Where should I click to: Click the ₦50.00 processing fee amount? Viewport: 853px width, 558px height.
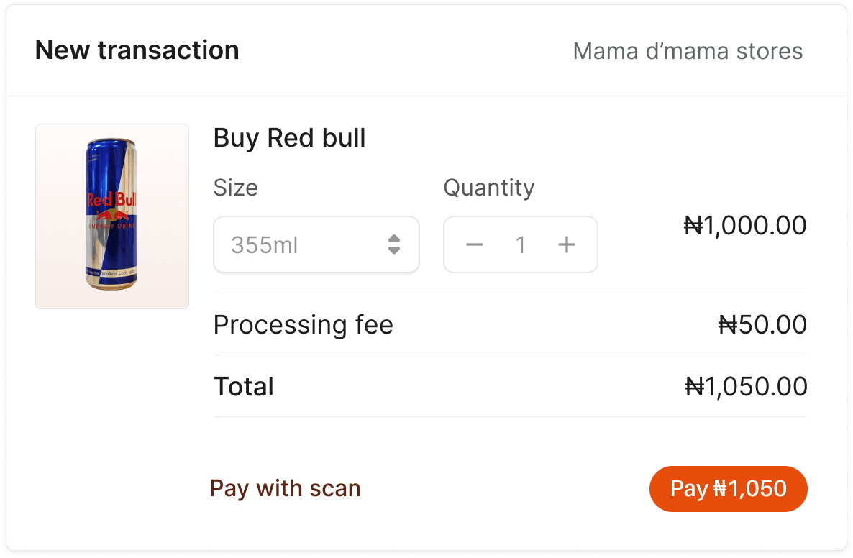coord(764,324)
